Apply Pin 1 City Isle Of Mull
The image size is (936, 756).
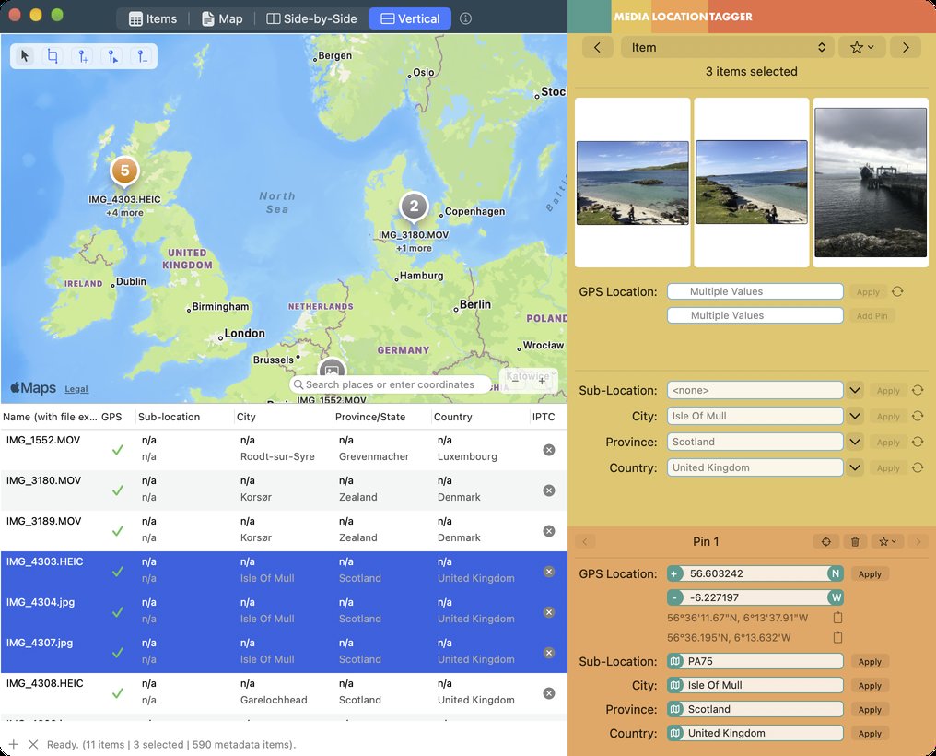[870, 686]
